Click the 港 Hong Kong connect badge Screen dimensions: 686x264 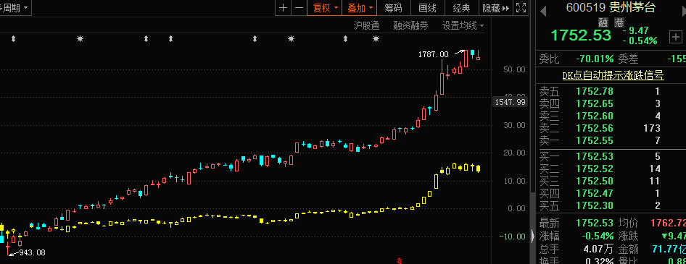pyautogui.click(x=619, y=22)
